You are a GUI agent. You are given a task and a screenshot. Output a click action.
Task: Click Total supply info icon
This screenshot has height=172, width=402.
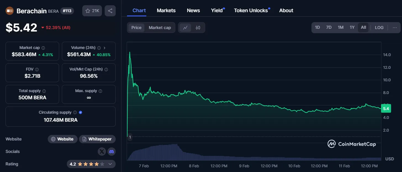(44, 91)
